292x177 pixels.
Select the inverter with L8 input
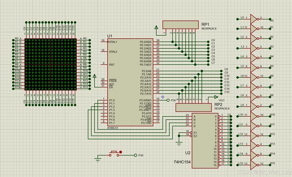pos(254,97)
